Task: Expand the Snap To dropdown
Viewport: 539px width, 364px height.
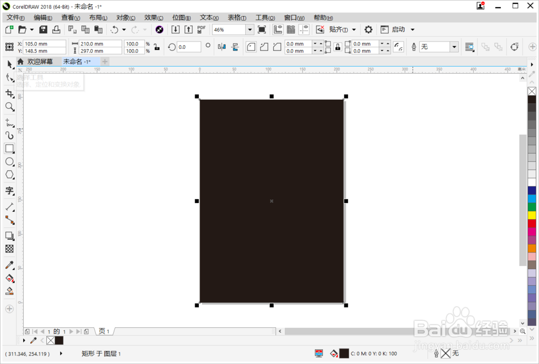Action: (354, 30)
